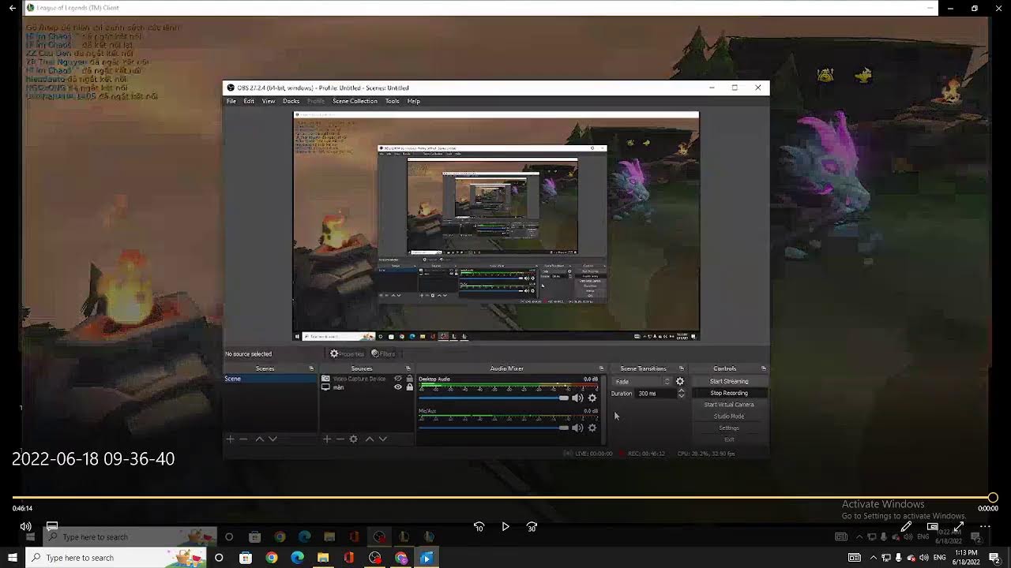The image size is (1011, 568).
Task: Open the OBS Tools menu
Action: tap(392, 101)
